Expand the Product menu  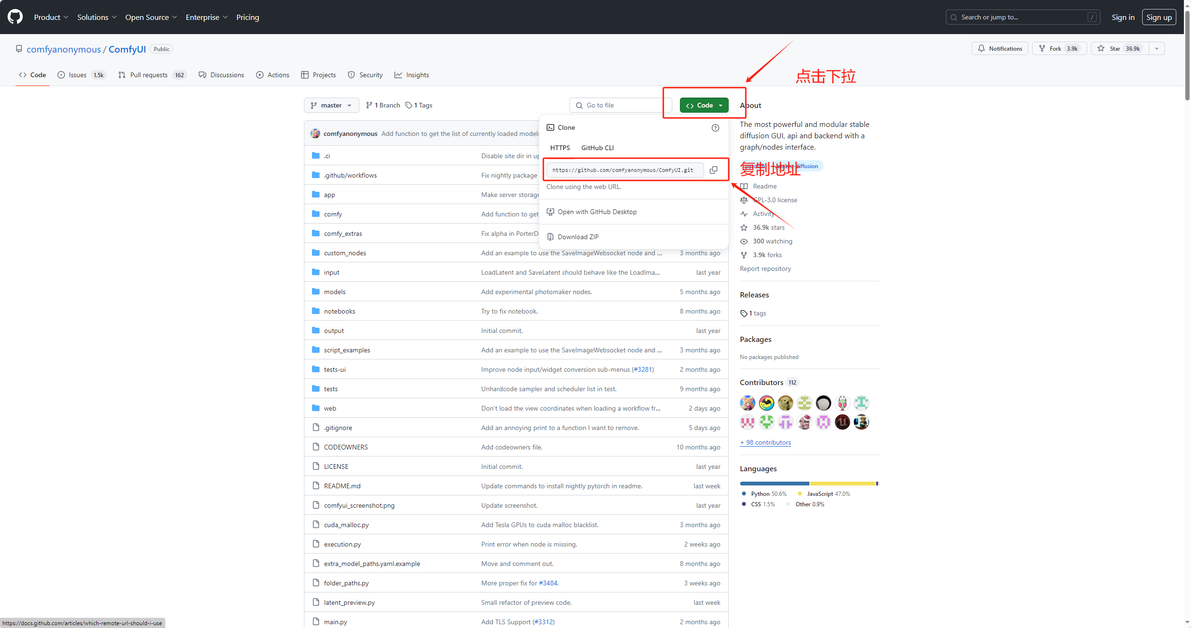(51, 17)
